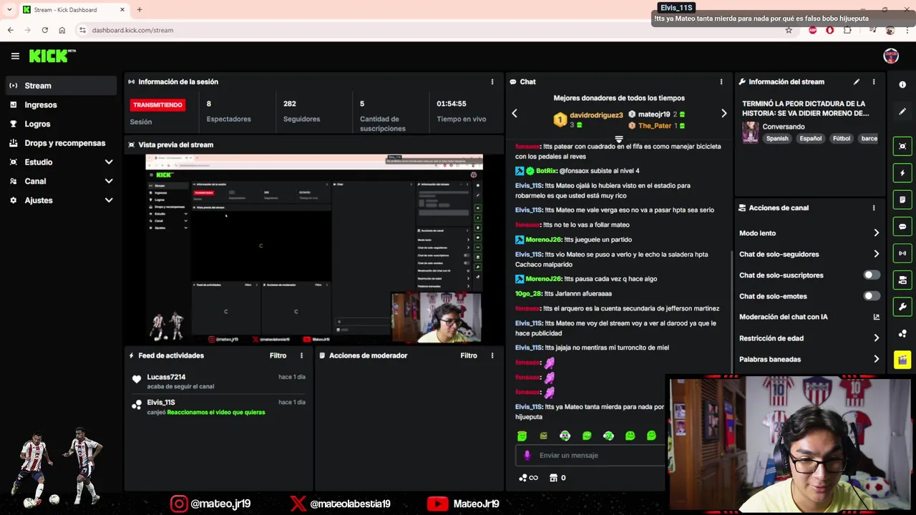916x515 pixels.
Task: Click the Enviar un mensaje input field
Action: [590, 455]
